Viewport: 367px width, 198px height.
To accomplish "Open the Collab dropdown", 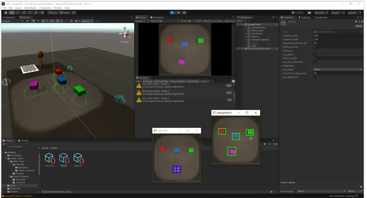I will tap(297, 13).
